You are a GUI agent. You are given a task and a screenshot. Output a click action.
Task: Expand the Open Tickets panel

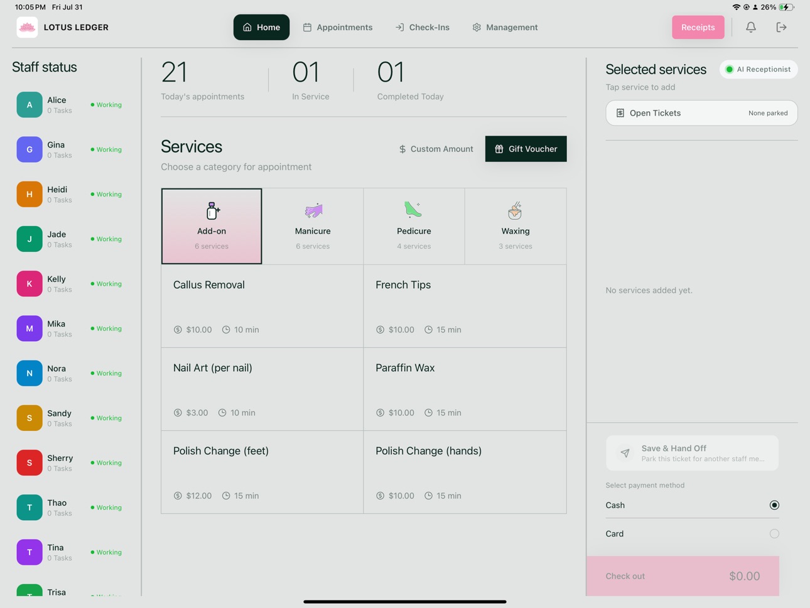coord(701,113)
